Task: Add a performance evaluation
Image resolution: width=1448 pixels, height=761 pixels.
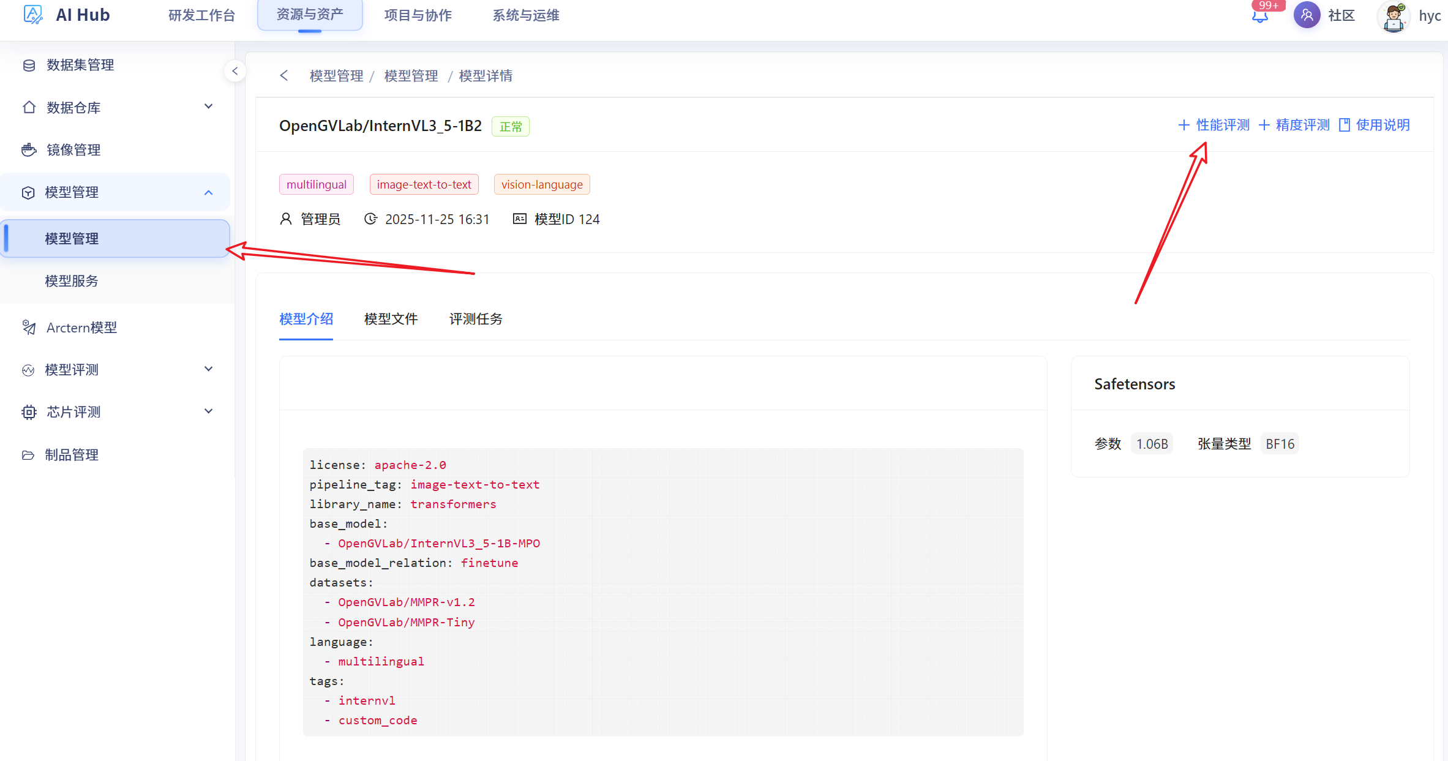Action: tap(1214, 125)
